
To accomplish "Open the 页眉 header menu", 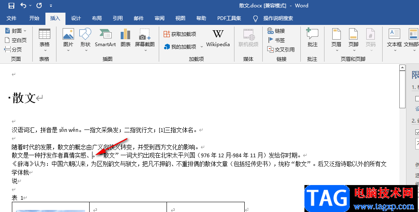I will tap(336, 40).
